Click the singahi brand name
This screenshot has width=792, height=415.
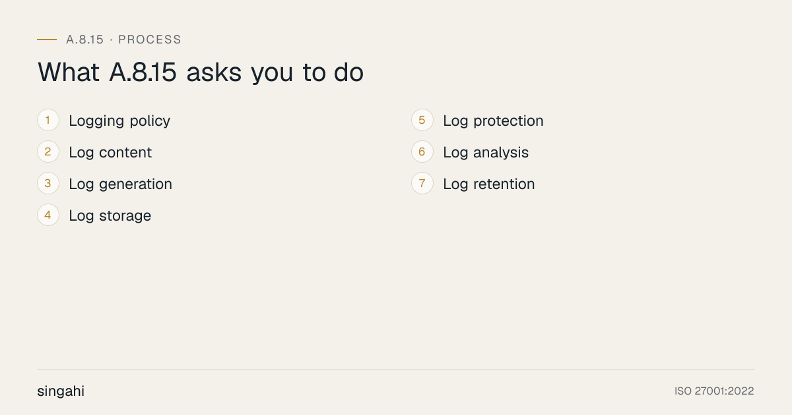pyautogui.click(x=61, y=391)
